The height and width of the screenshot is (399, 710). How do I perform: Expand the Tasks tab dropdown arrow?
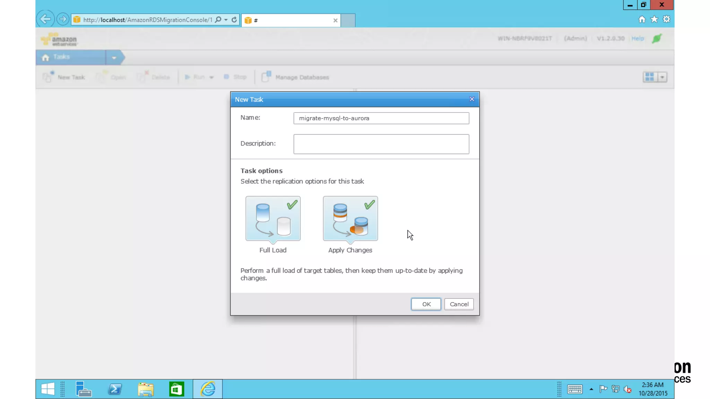(114, 58)
